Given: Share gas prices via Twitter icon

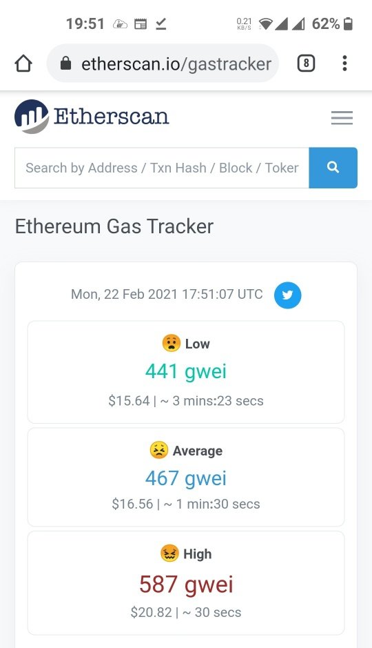Looking at the screenshot, I should click(x=287, y=295).
